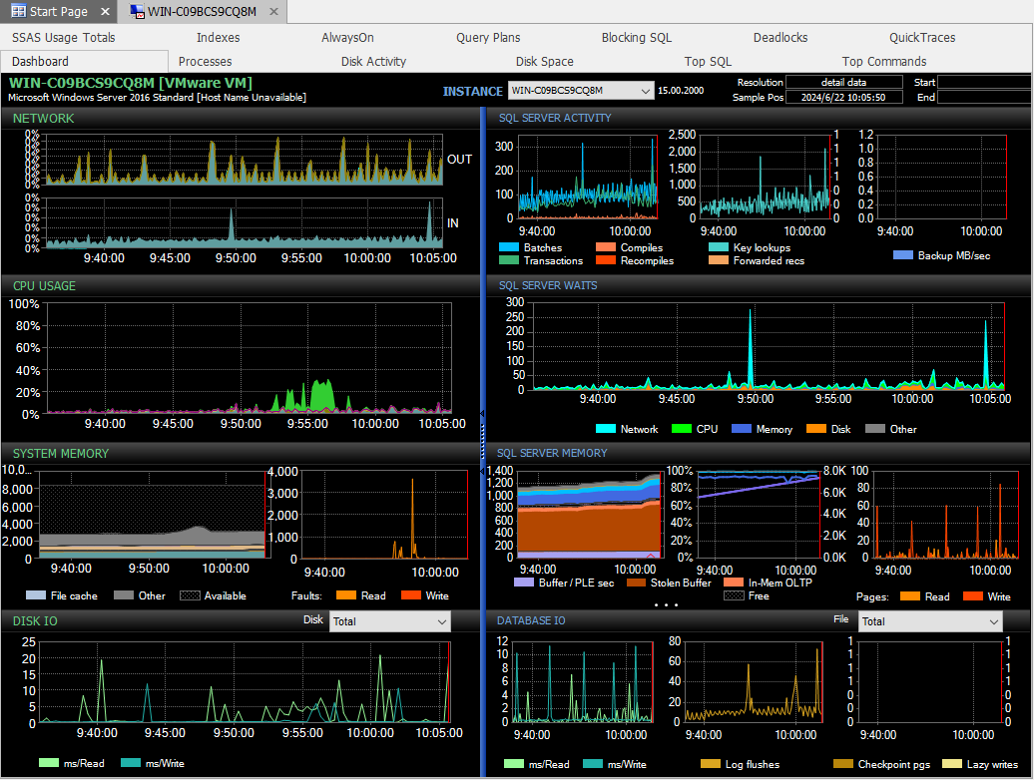Image resolution: width=1034 pixels, height=780 pixels.
Task: Show the Processes tab
Action: pos(205,61)
